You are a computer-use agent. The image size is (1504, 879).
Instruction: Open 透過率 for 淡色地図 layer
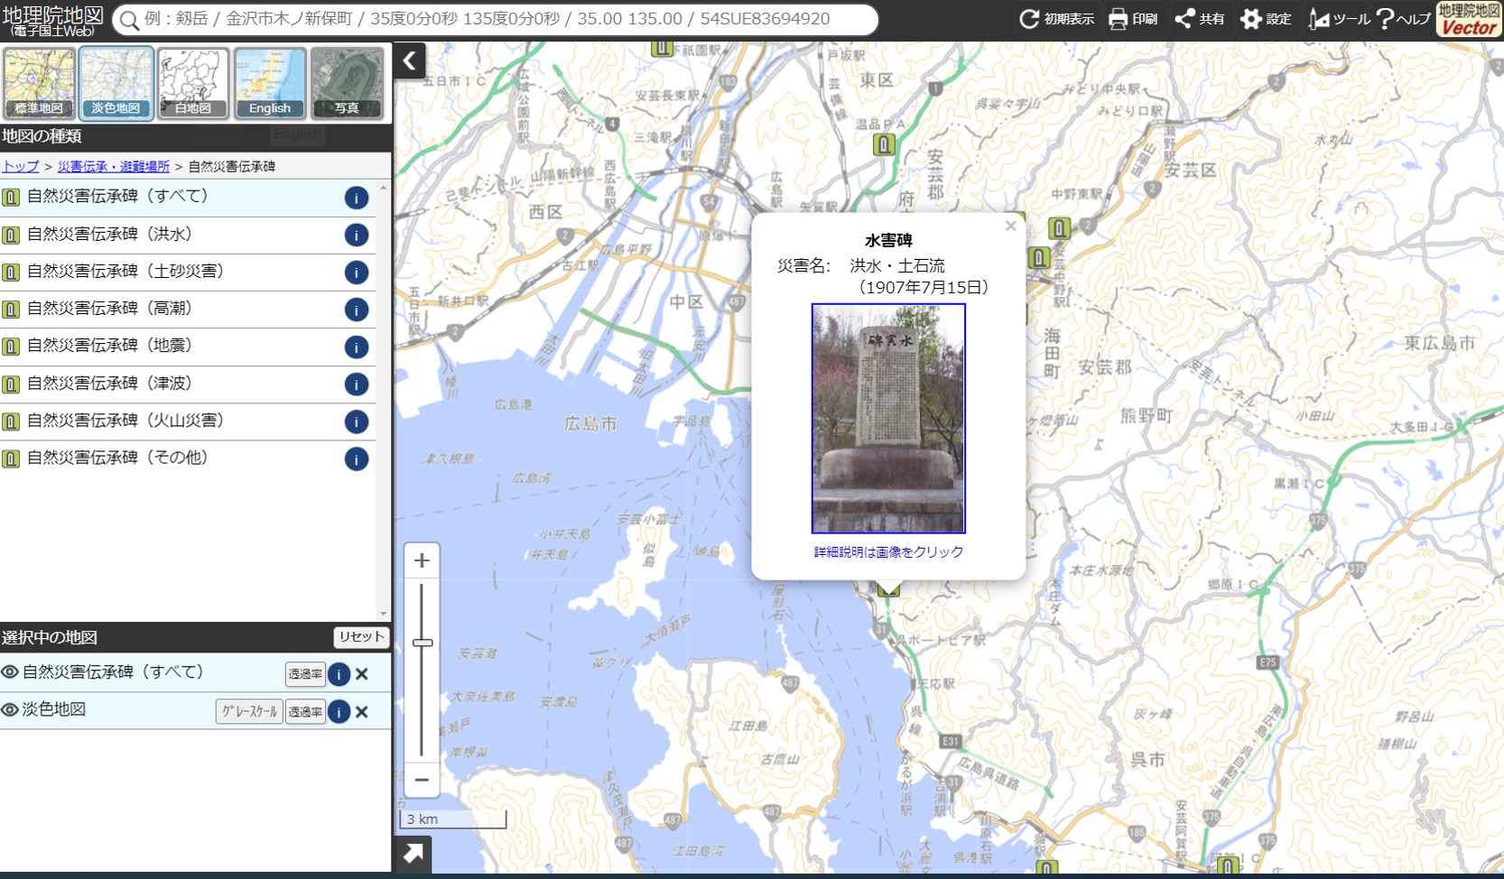(x=305, y=712)
